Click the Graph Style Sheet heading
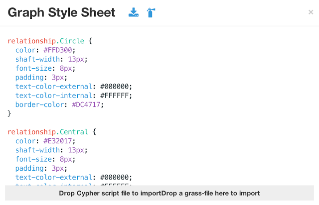 pos(61,12)
